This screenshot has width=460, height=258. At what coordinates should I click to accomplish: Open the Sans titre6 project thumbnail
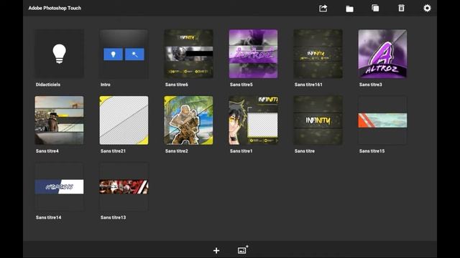pos(188,54)
